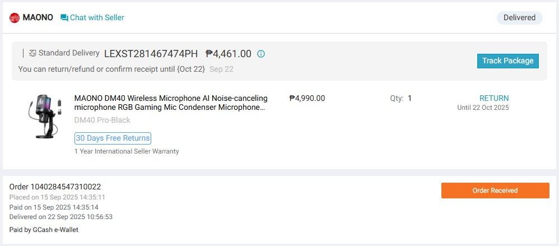Click the red MAONO store logo icon
This screenshot has width=559, height=246.
(15, 18)
